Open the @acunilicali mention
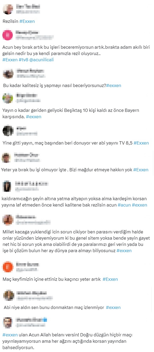Screen dimensions: 154x352 (41, 60)
